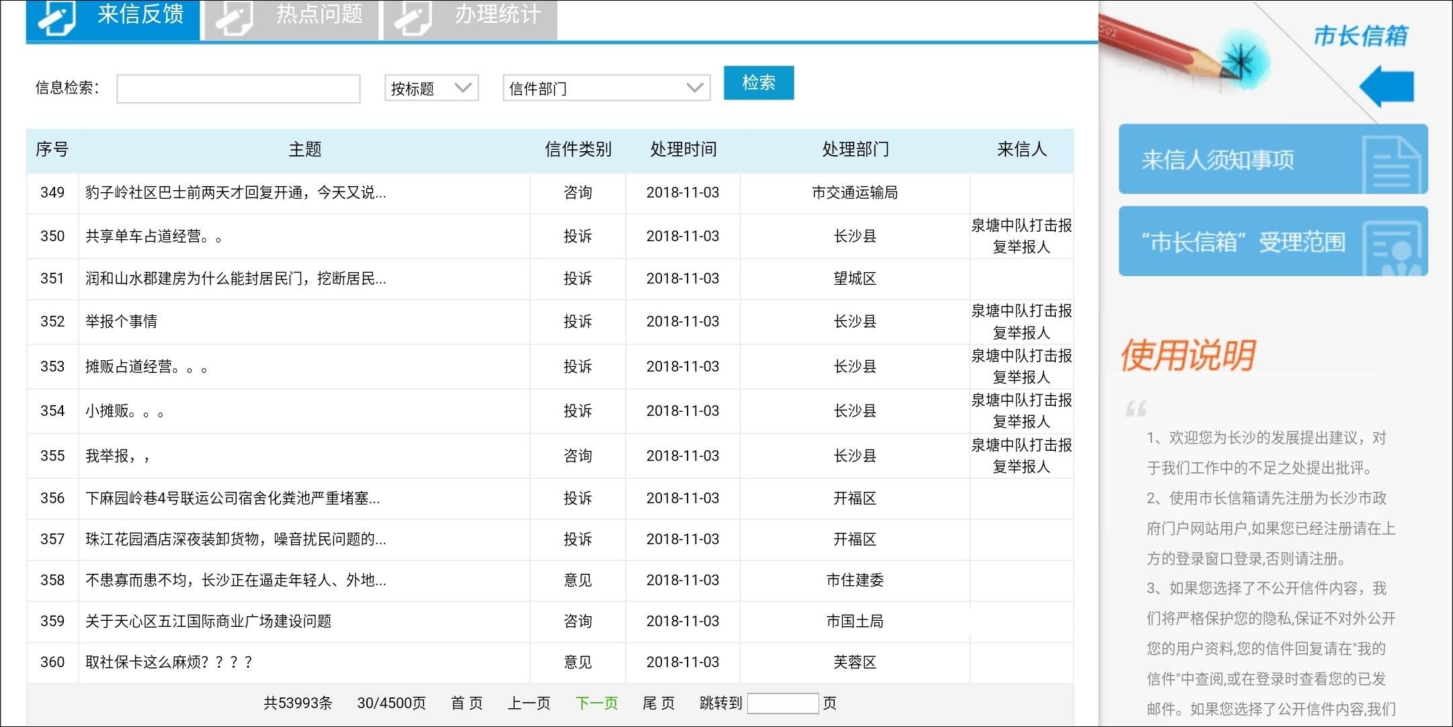1453x727 pixels.
Task: Go to next page via 下一页
Action: (x=596, y=703)
